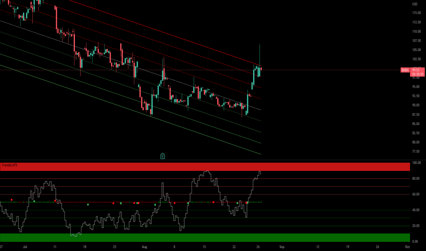
Task: Click the Sep date label
Action: click(282, 247)
